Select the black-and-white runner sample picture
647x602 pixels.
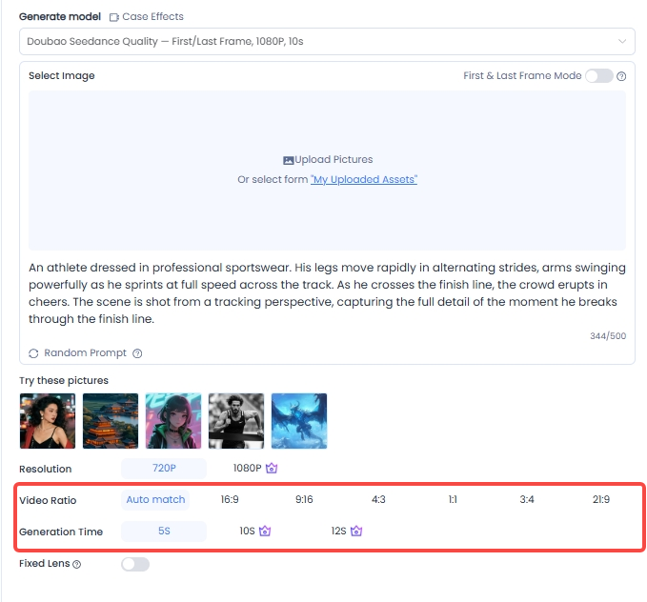coord(235,420)
